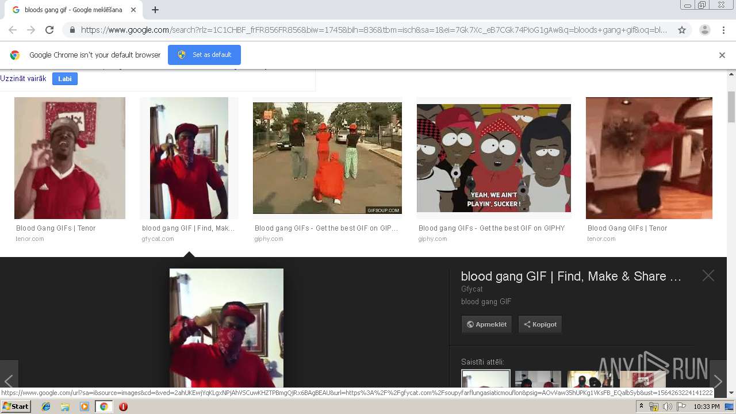This screenshot has width=736, height=414.
Task: Close the dark image preview panel
Action: (708, 276)
